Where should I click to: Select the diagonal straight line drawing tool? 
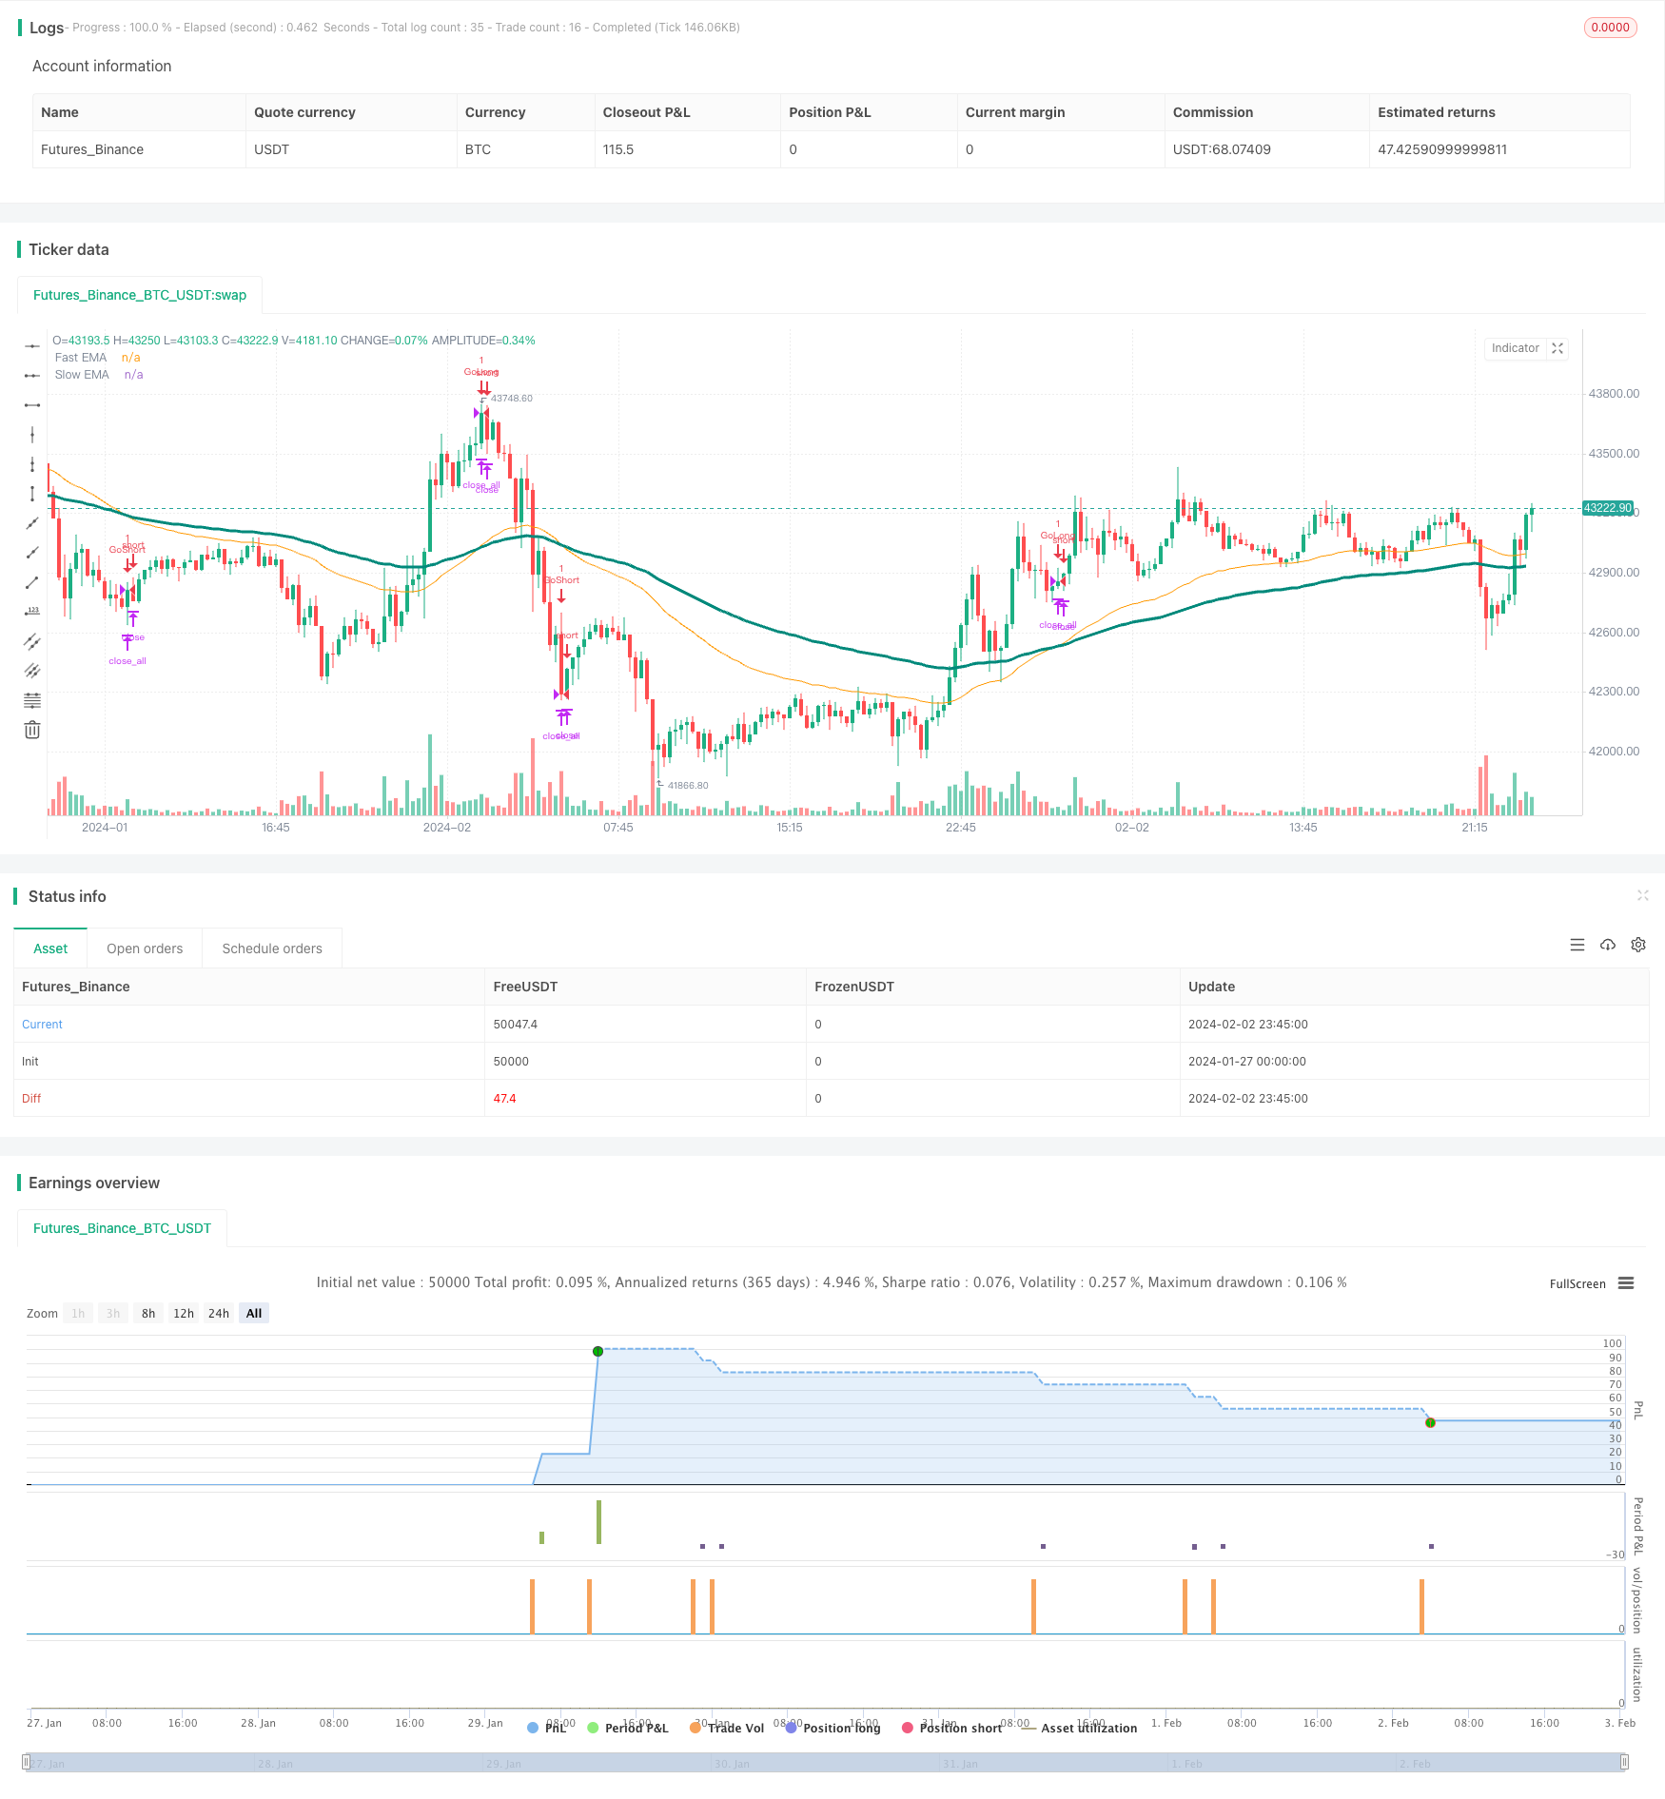point(32,523)
